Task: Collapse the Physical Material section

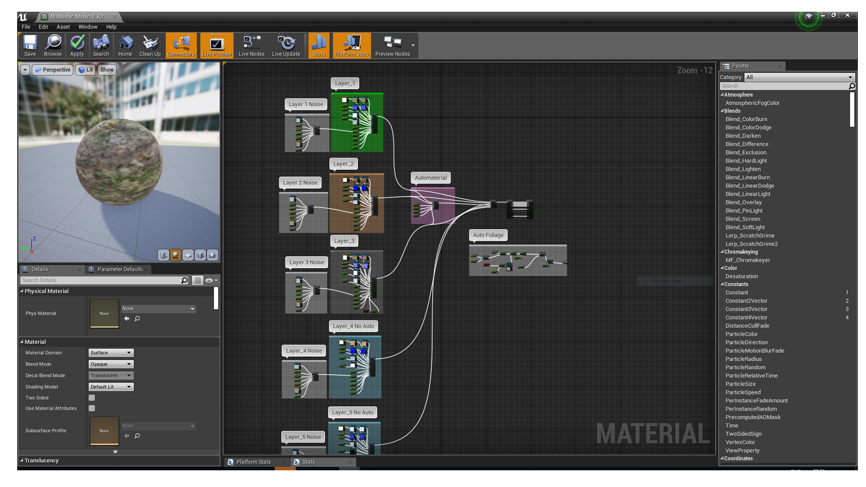Action: pyautogui.click(x=22, y=291)
